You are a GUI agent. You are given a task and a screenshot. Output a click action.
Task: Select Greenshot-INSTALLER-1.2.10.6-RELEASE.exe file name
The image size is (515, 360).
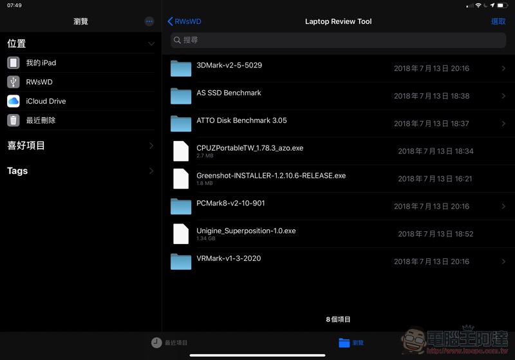click(271, 175)
